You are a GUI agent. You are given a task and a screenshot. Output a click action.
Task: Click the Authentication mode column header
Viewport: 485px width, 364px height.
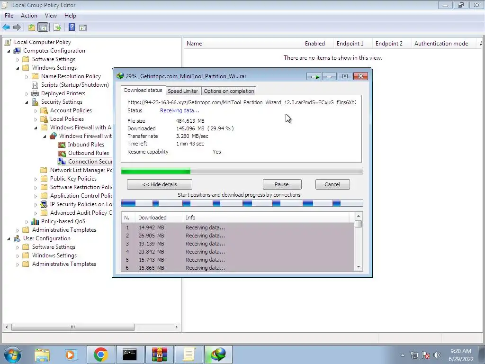pos(444,44)
